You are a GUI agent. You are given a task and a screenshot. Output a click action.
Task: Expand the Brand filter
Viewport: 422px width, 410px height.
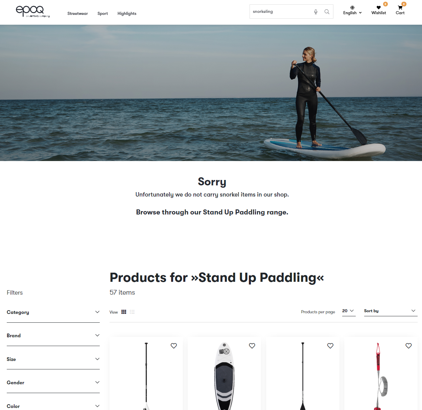(53, 336)
